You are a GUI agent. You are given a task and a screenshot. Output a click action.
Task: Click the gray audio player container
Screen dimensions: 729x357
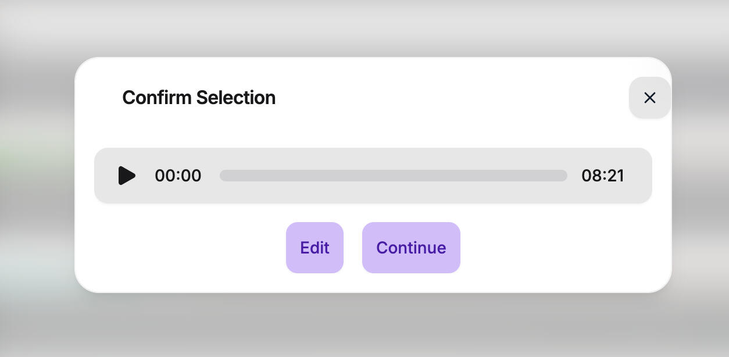[x=373, y=176]
